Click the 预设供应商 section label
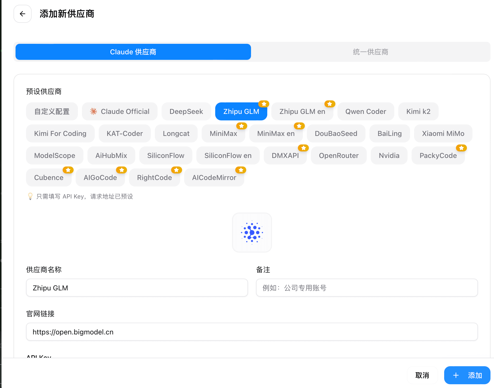The height and width of the screenshot is (388, 494). tap(44, 91)
